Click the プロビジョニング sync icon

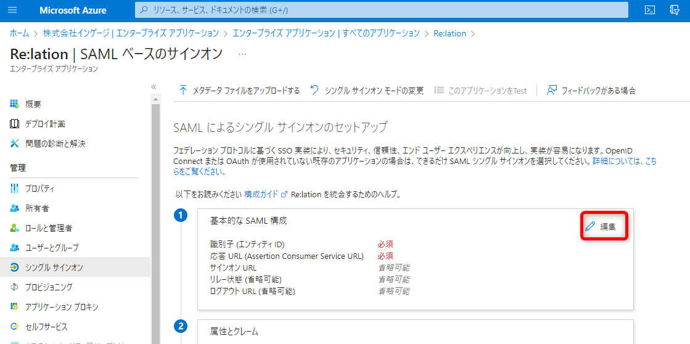point(14,287)
